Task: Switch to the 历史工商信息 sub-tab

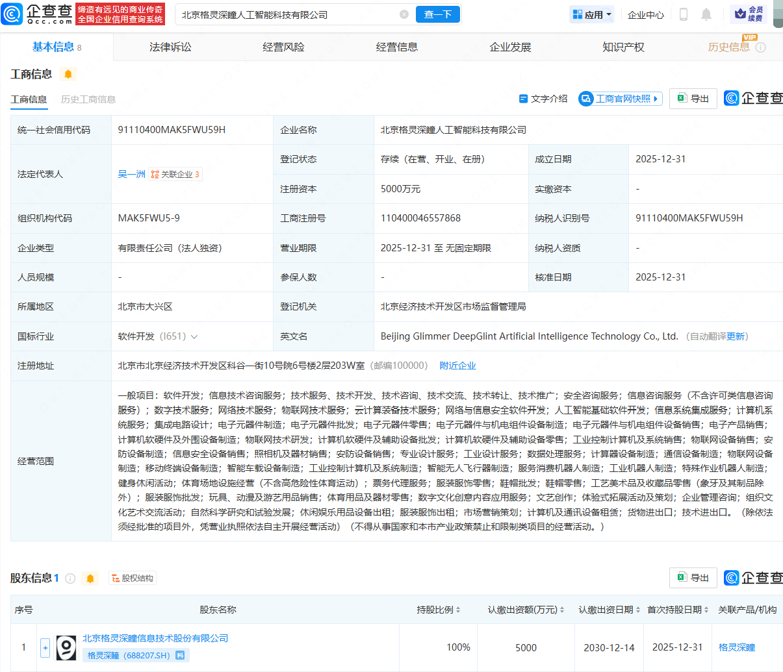Action: pos(88,99)
